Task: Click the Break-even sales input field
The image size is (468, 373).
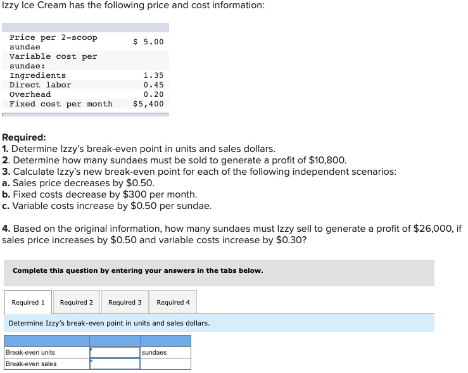Action: click(115, 364)
